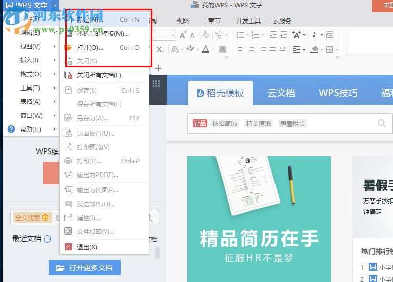Expand the line spacing dropdown arrow
The image size is (393, 282).
point(304,50)
